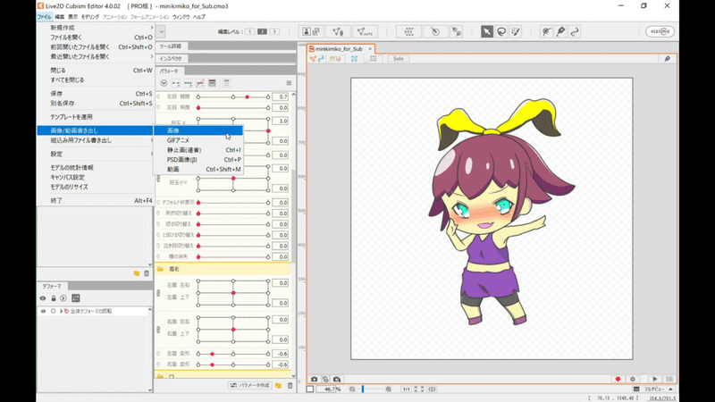715x402 pixels.
Task: Toggle the link icon for 左眉 左右/上下
Action: [159, 293]
